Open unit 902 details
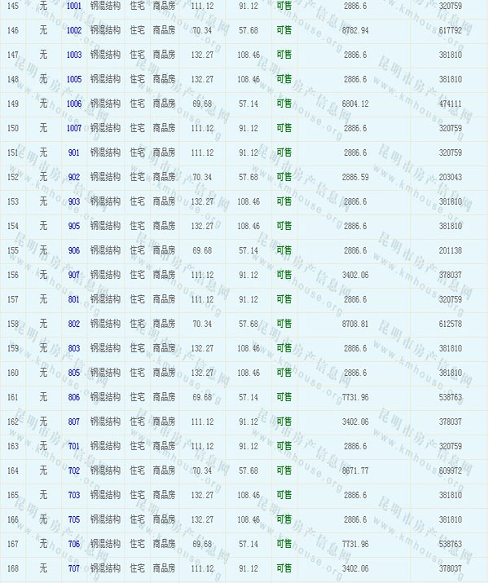The height and width of the screenshot is (583, 489). pos(74,177)
